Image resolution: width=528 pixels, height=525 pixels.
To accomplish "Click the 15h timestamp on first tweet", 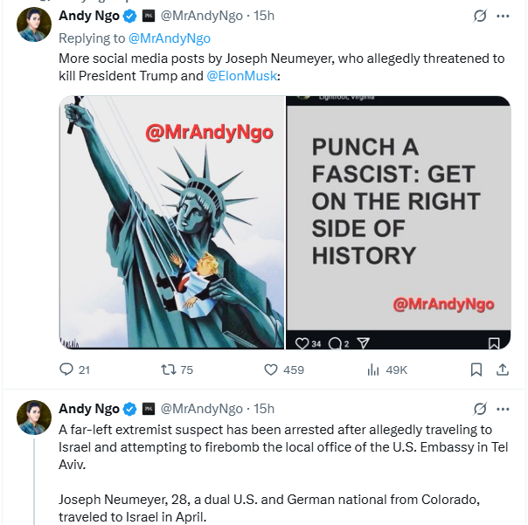I will pos(264,17).
